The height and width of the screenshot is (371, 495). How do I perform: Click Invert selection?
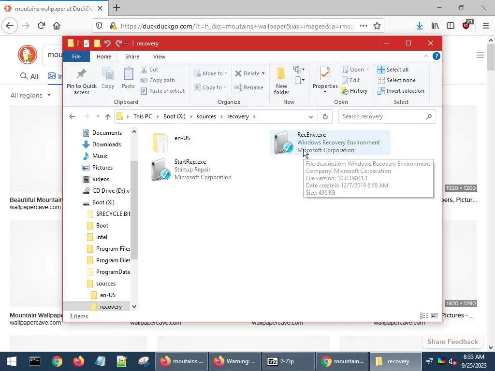tap(401, 91)
